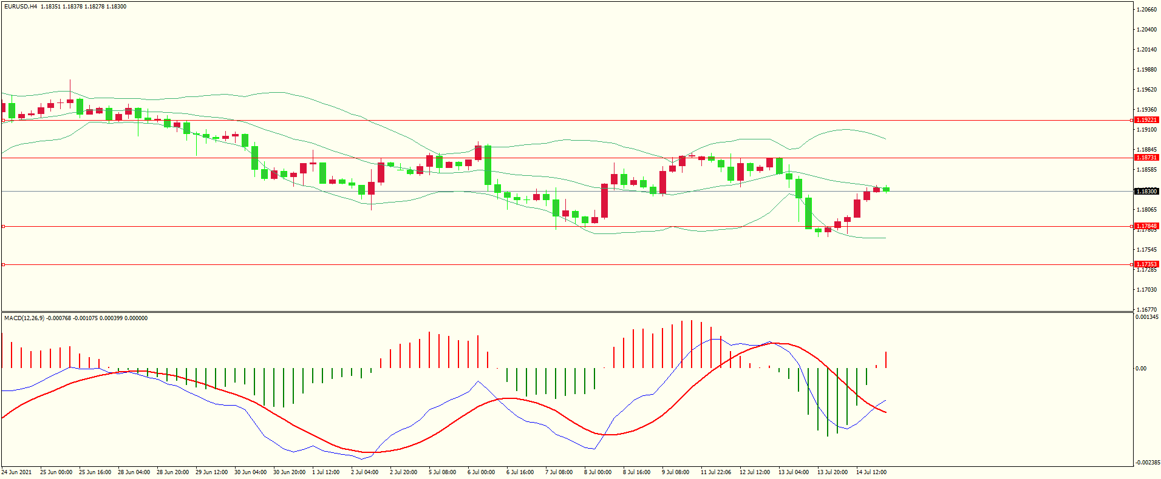This screenshot has width=1161, height=479.
Task: Click the black 1.18300 current price tag
Action: pos(1146,192)
